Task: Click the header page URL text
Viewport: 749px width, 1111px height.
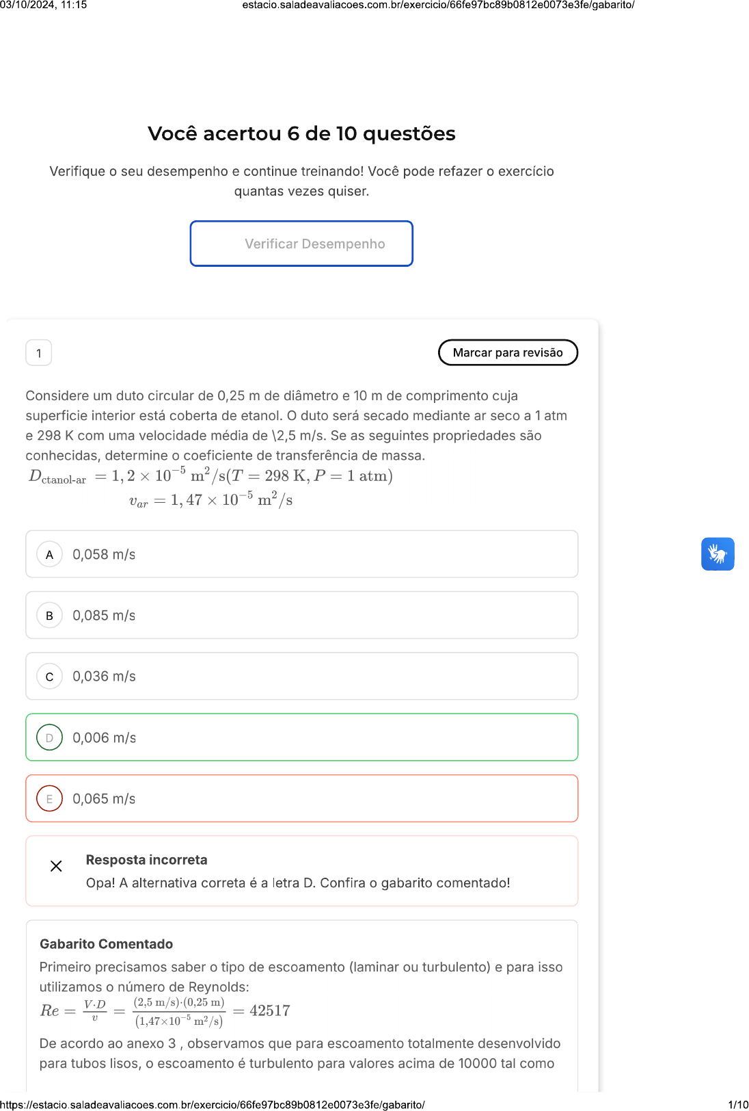Action: click(x=438, y=5)
